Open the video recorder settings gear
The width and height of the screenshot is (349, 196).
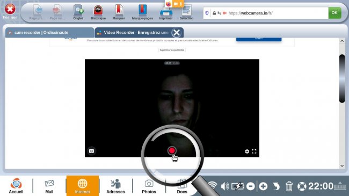247,151
